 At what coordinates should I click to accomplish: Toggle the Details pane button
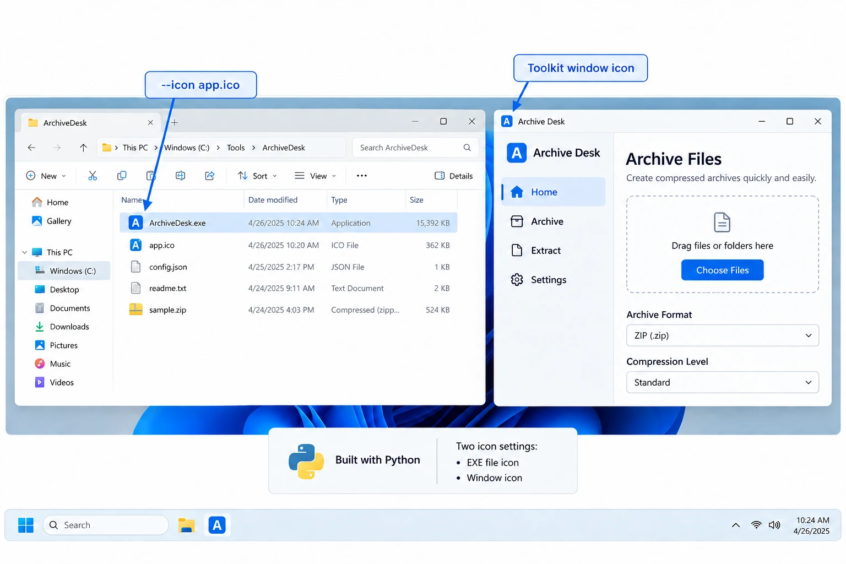[454, 176]
